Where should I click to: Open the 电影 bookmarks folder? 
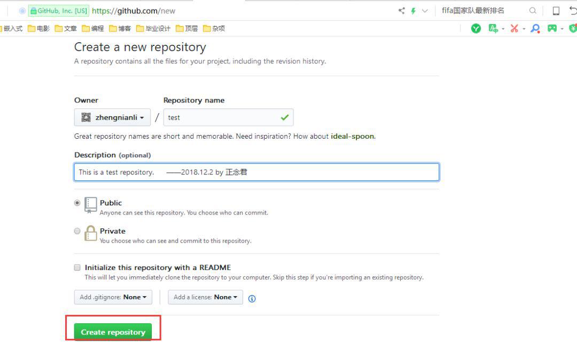tap(38, 28)
